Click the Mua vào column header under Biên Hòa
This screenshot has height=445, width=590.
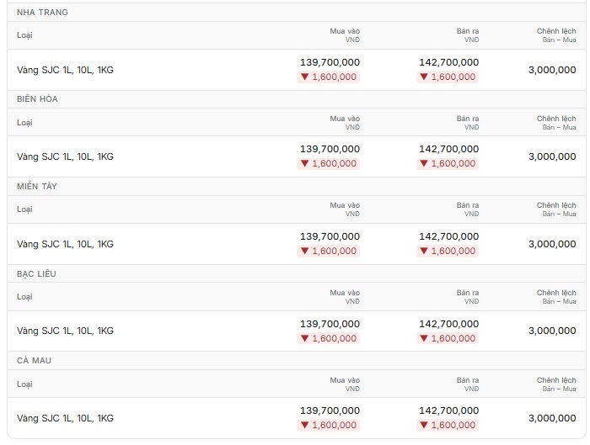(x=345, y=123)
